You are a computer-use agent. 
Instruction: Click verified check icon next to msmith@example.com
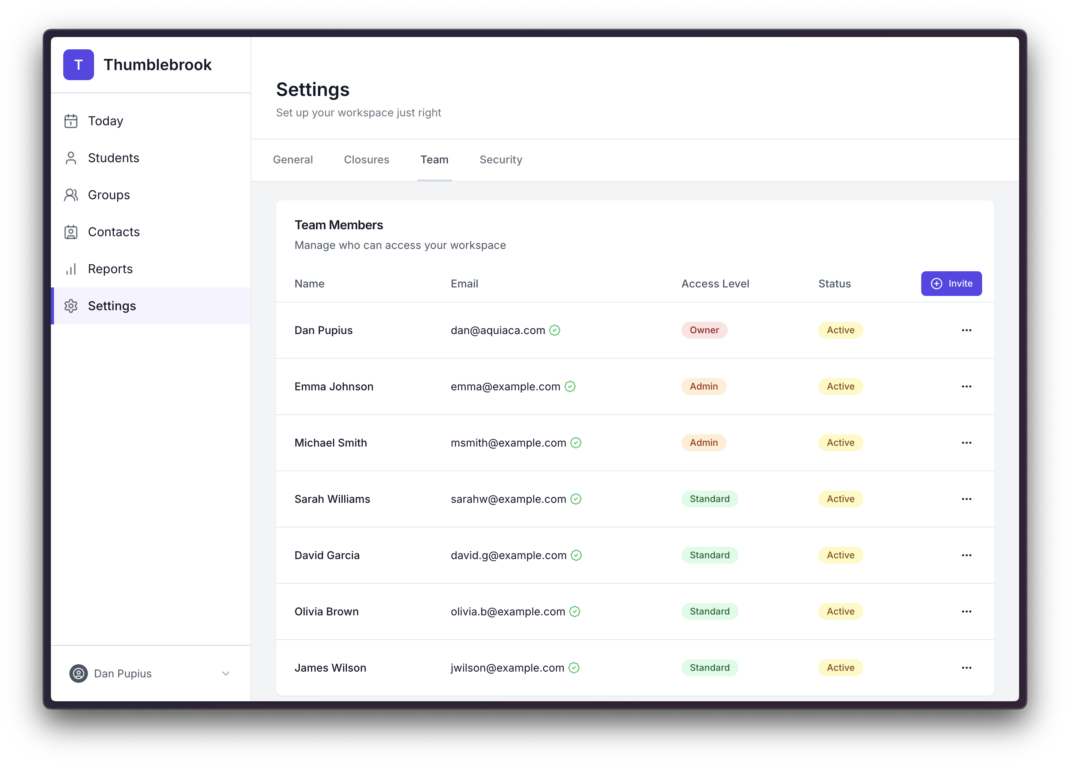pyautogui.click(x=575, y=442)
